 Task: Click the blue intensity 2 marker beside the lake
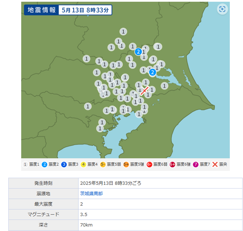153,73
